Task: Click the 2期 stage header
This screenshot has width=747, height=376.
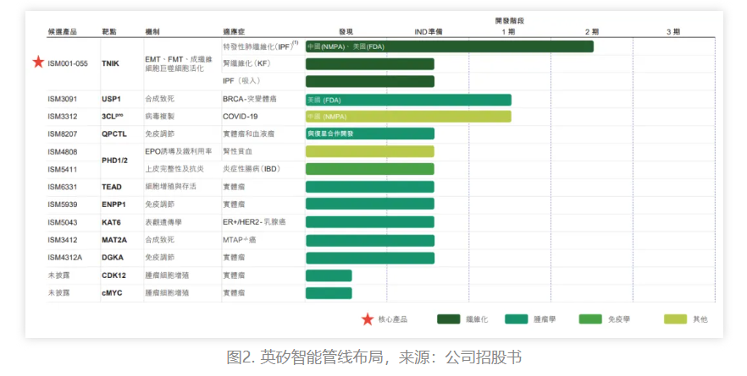Action: [591, 31]
